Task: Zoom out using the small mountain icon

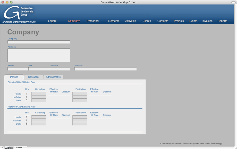Action: [x=6, y=148]
